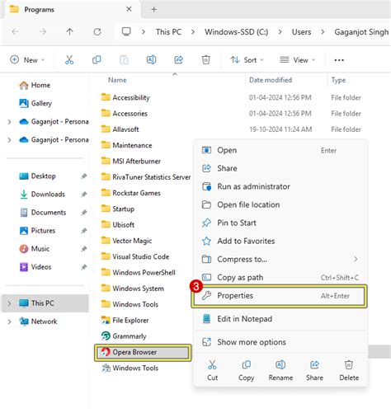Viewport: 391px width, 413px height.
Task: Sort by the Type column header
Action: [x=338, y=80]
